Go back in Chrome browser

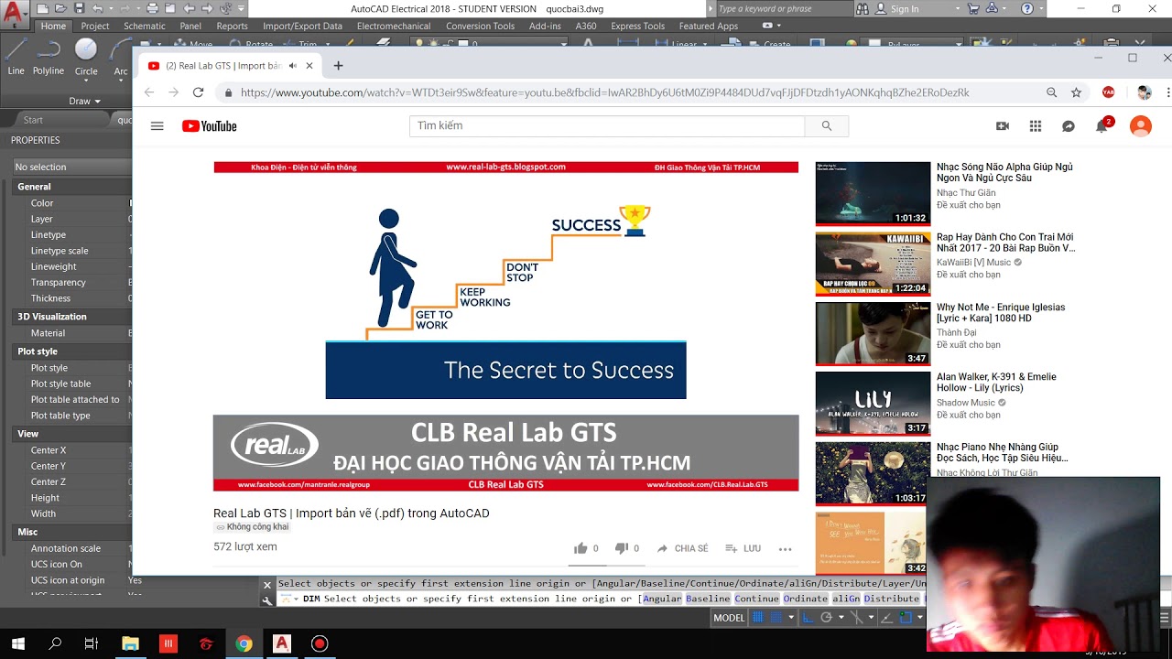click(149, 92)
